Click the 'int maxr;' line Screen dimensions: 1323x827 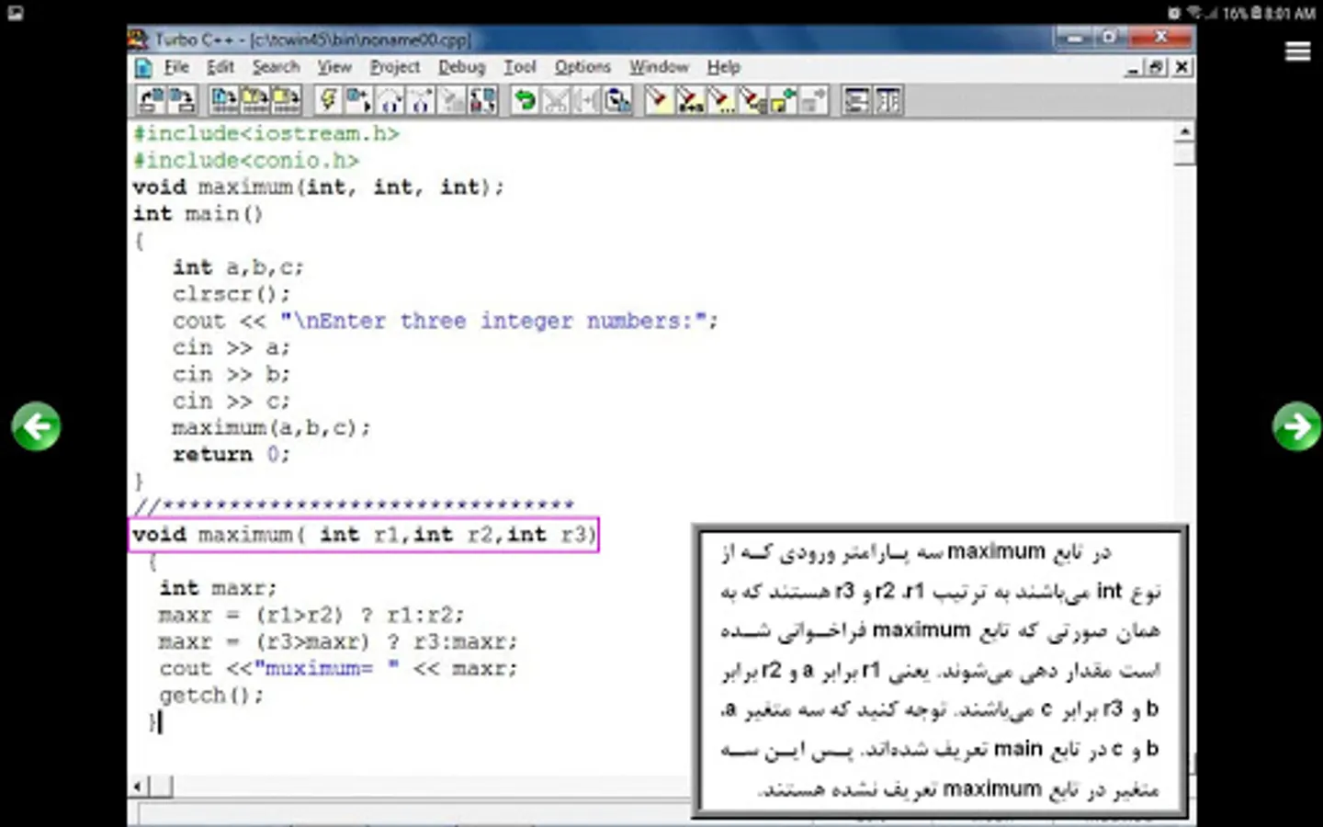coord(218,587)
